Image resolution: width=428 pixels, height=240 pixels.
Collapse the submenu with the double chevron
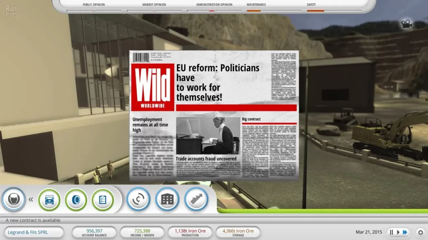[31, 200]
